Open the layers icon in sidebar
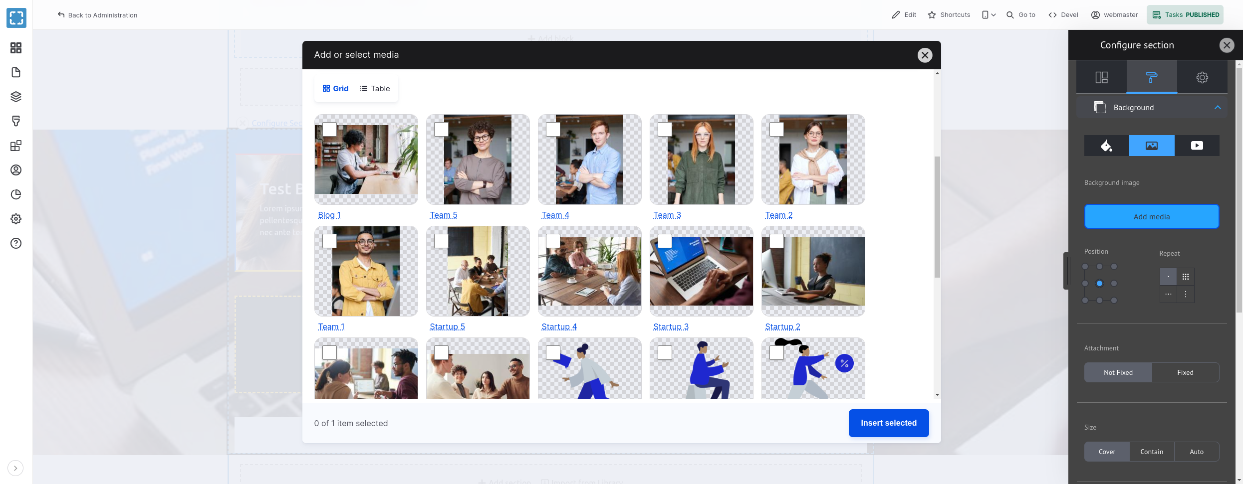 [16, 97]
